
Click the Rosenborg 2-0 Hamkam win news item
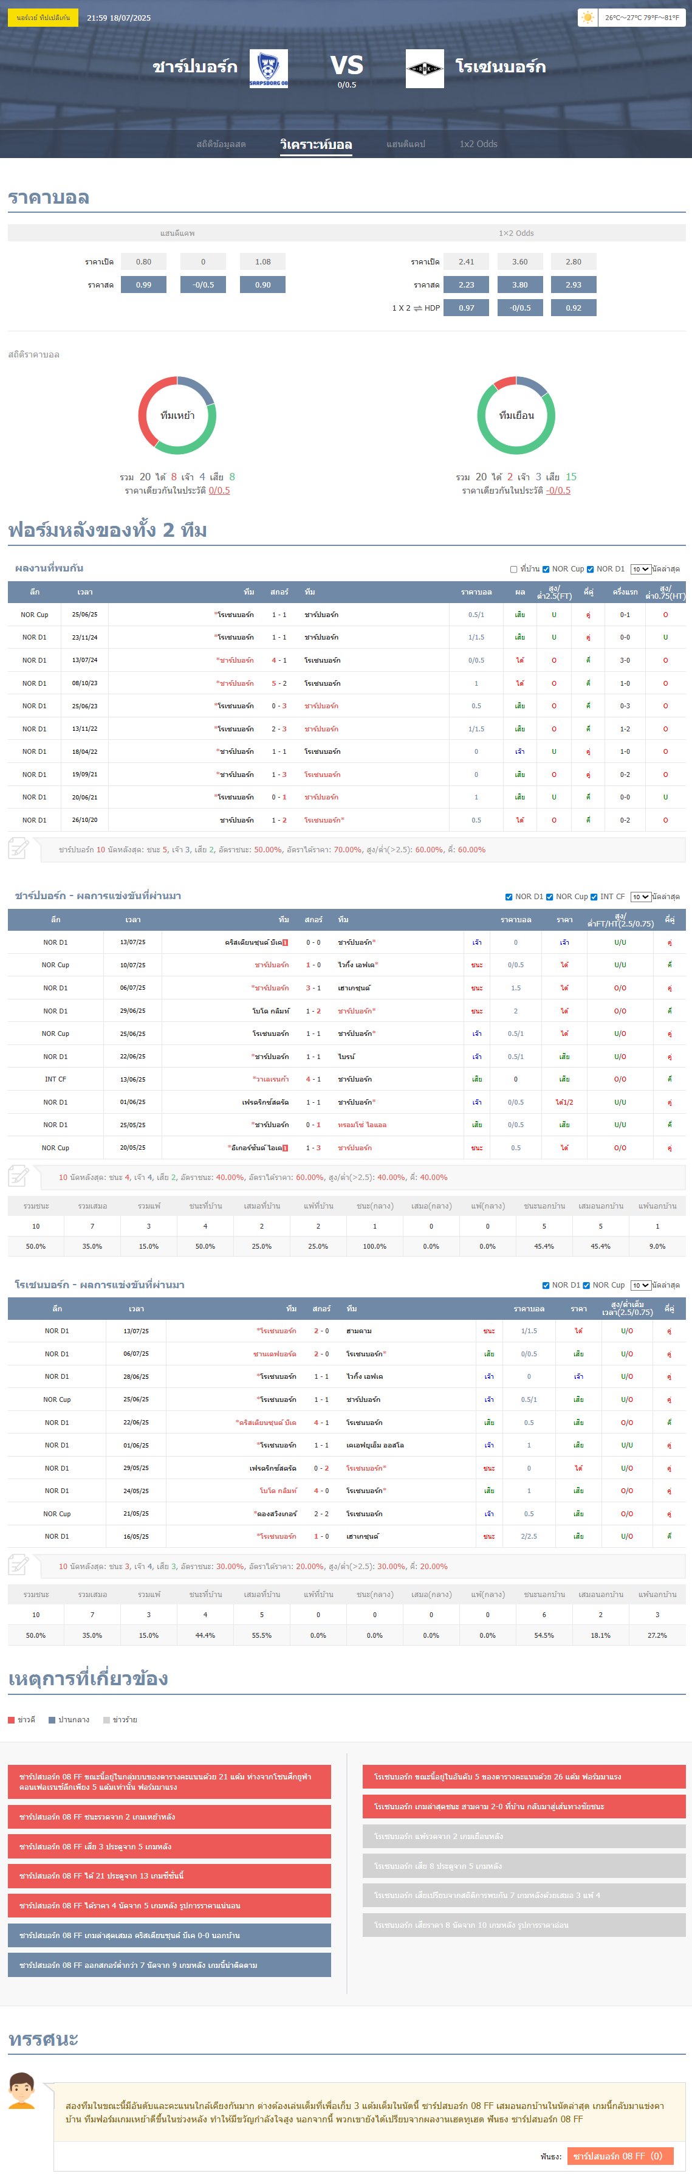coord(524,1806)
